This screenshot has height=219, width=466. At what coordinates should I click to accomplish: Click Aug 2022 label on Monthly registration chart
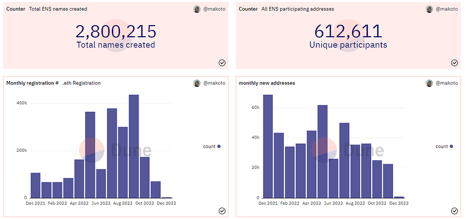point(122,203)
